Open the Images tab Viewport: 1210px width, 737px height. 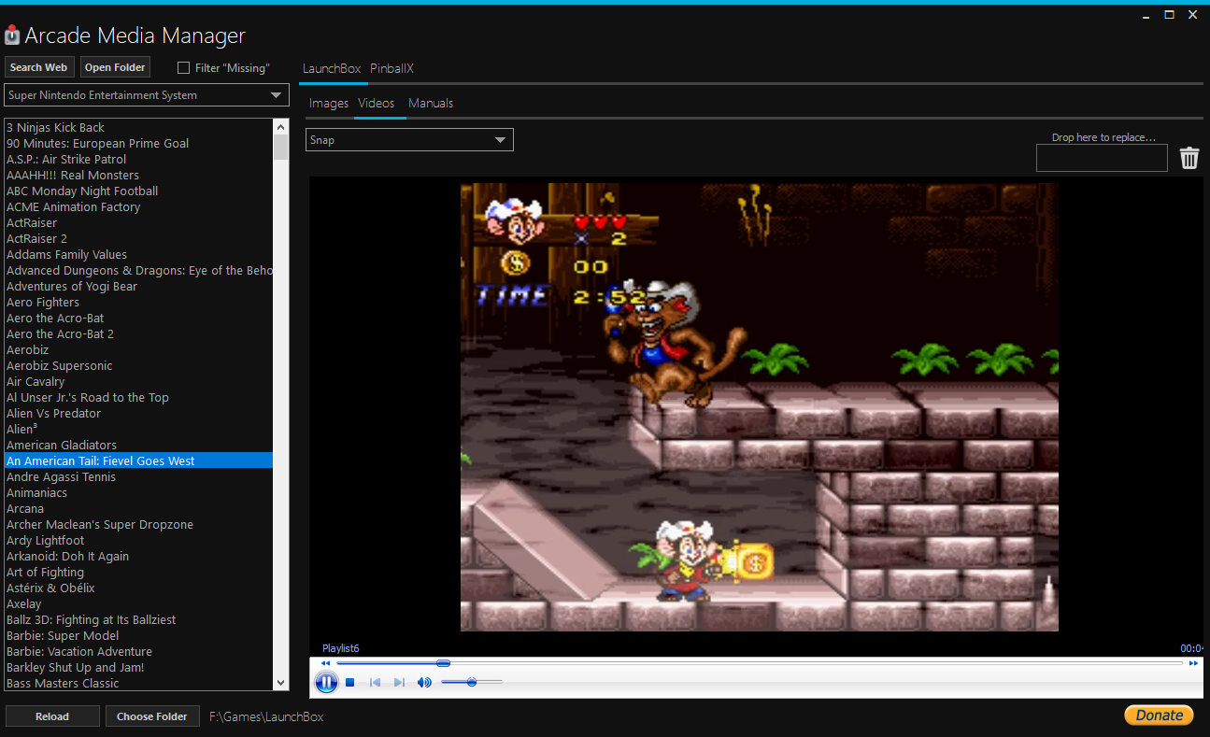point(329,103)
